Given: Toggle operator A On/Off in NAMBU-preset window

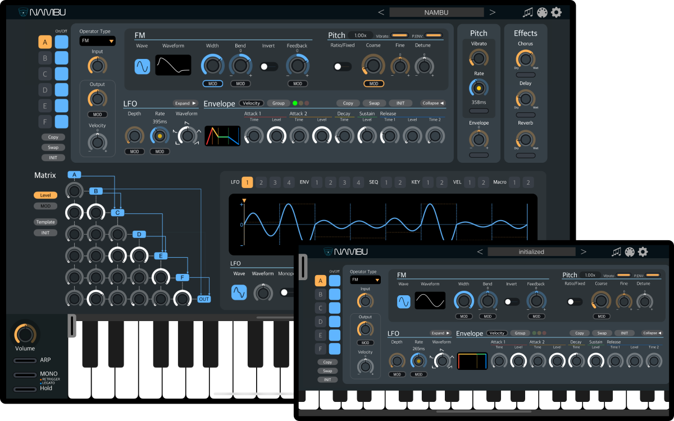Looking at the screenshot, I should tap(62, 42).
